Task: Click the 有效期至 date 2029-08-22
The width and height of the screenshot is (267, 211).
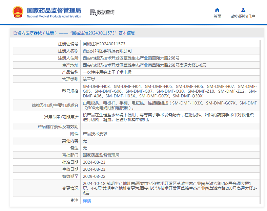Action: (94, 177)
